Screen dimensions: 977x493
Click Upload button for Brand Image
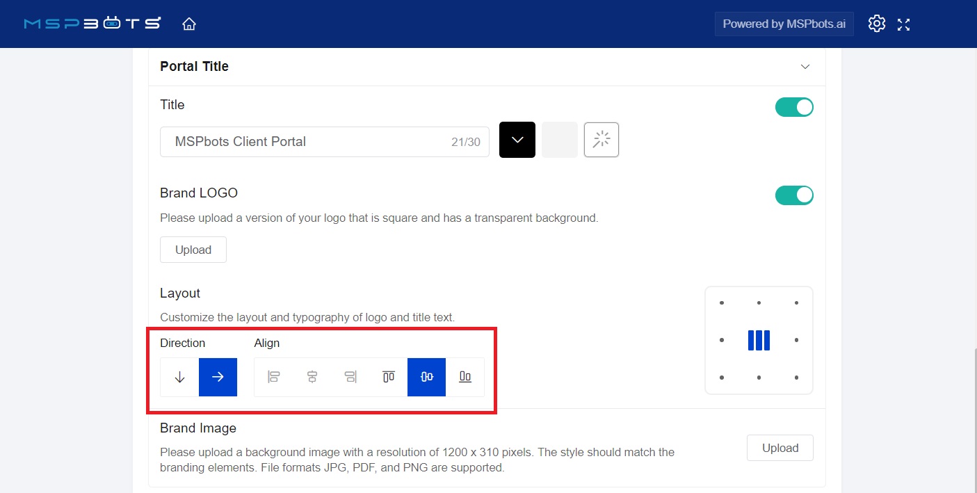780,448
